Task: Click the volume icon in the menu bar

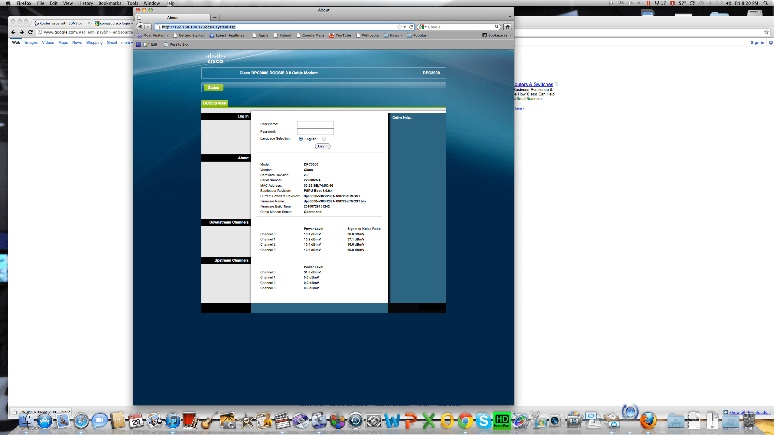Action: 728,3
